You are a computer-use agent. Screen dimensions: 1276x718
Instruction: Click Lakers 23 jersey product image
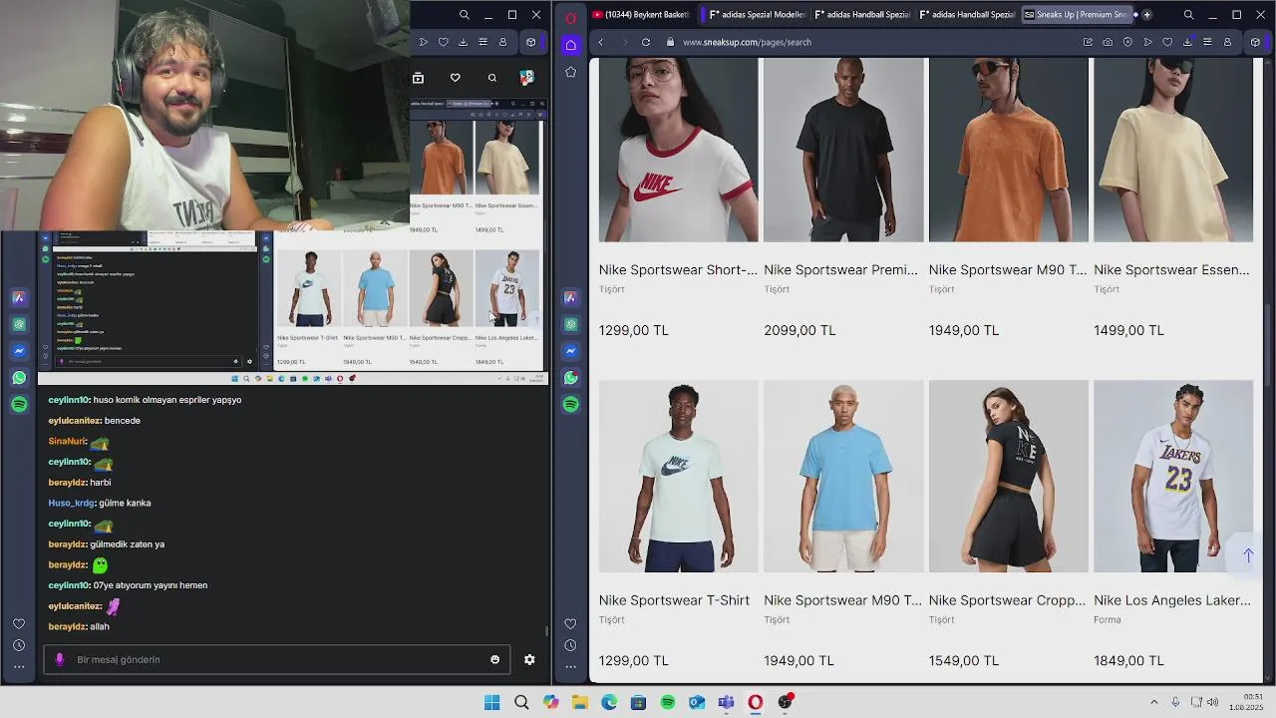[1173, 477]
